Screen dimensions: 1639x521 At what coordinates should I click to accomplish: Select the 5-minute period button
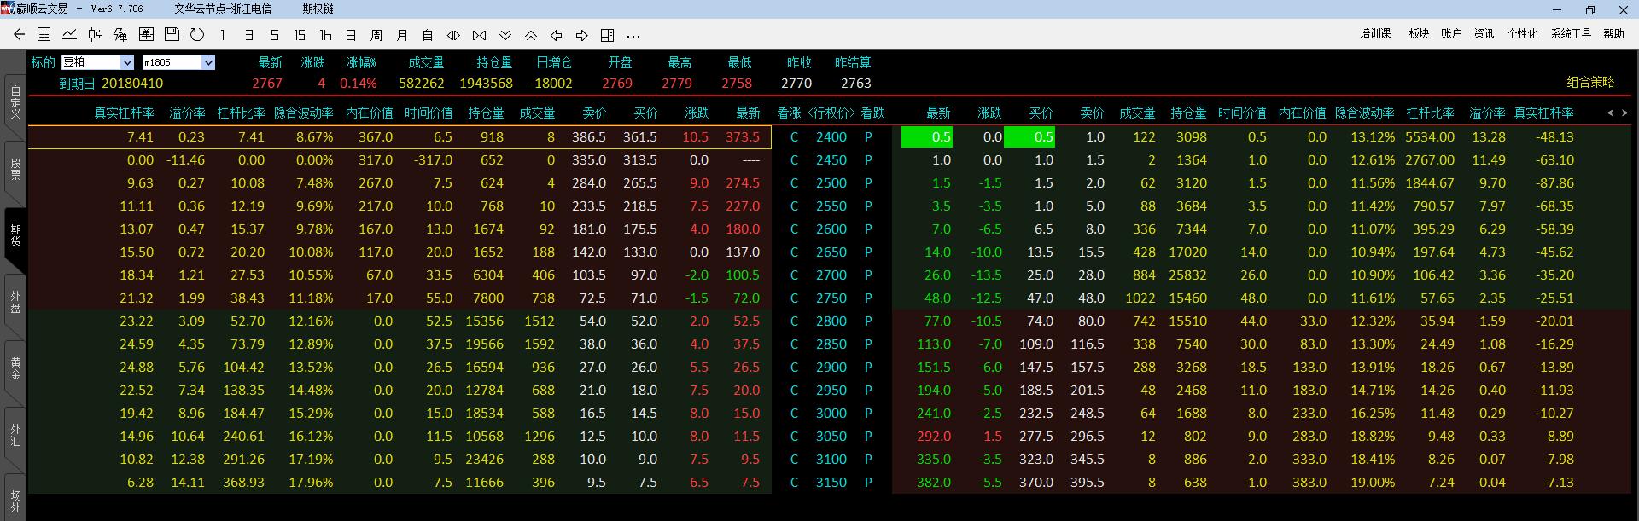tap(274, 35)
